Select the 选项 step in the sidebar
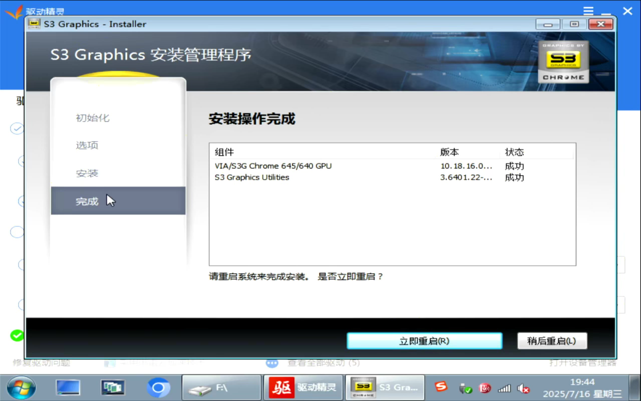The image size is (641, 401). tap(87, 145)
